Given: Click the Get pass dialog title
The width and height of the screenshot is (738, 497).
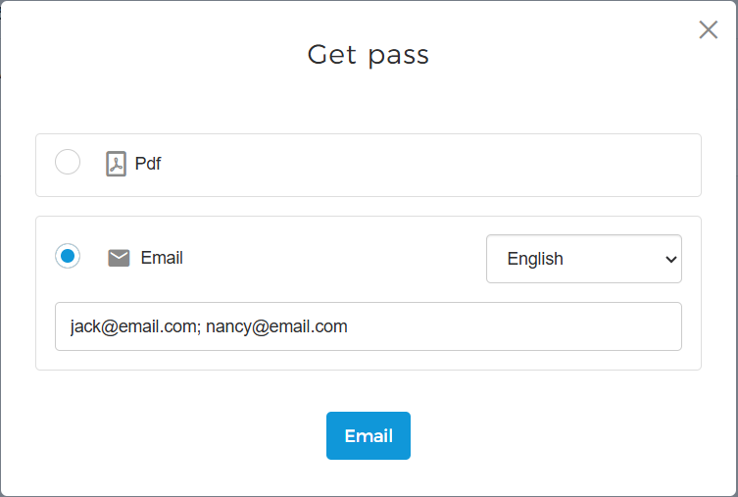Looking at the screenshot, I should tap(369, 54).
